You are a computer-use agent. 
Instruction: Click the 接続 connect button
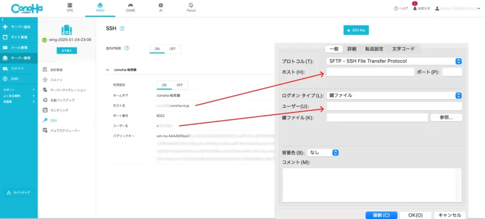click(381, 215)
